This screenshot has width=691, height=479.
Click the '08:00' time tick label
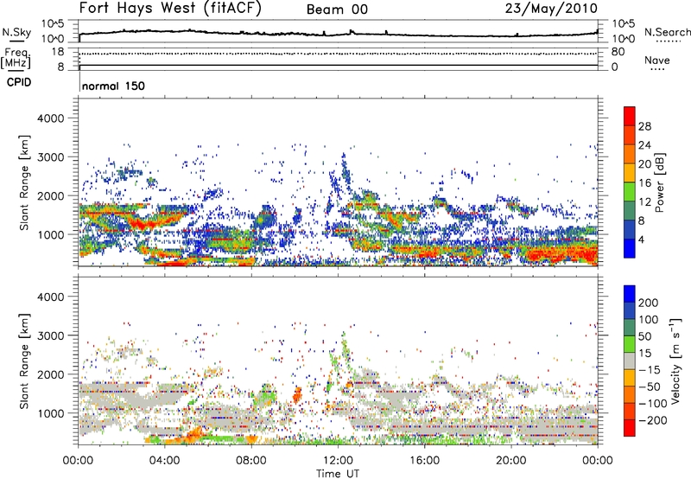pos(250,461)
